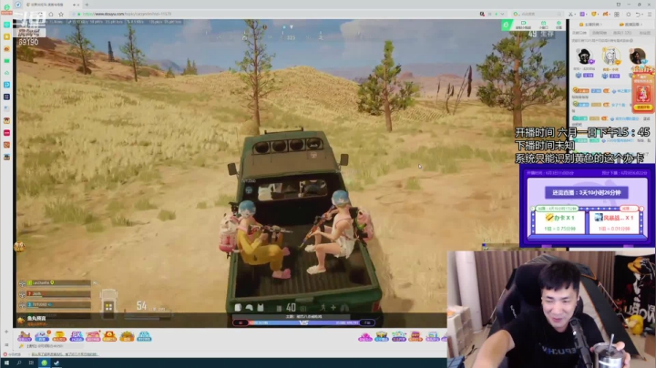Click the yellow button on red promo card

(x=643, y=107)
